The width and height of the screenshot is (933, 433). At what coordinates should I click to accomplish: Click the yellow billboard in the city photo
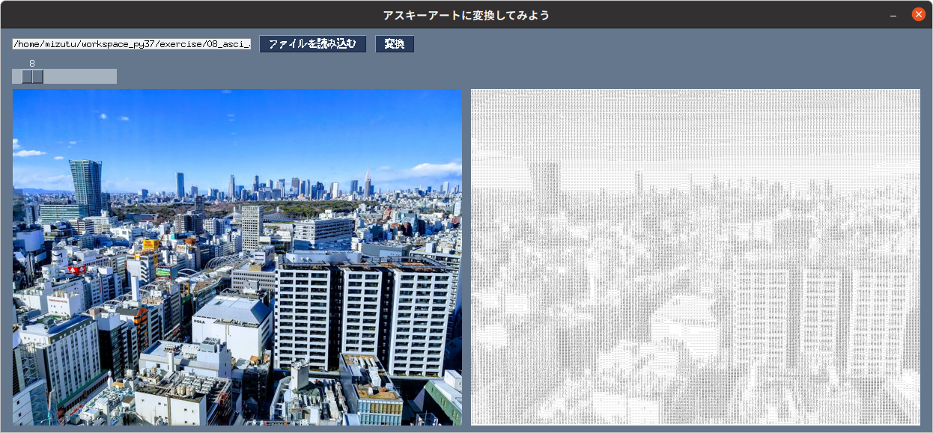pyautogui.click(x=149, y=245)
